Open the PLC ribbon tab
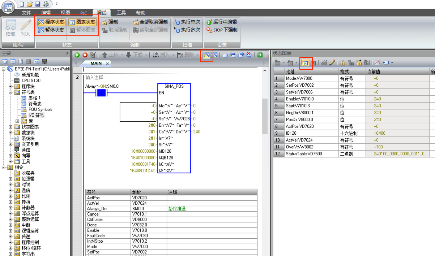435x256 pixels. 84,13
